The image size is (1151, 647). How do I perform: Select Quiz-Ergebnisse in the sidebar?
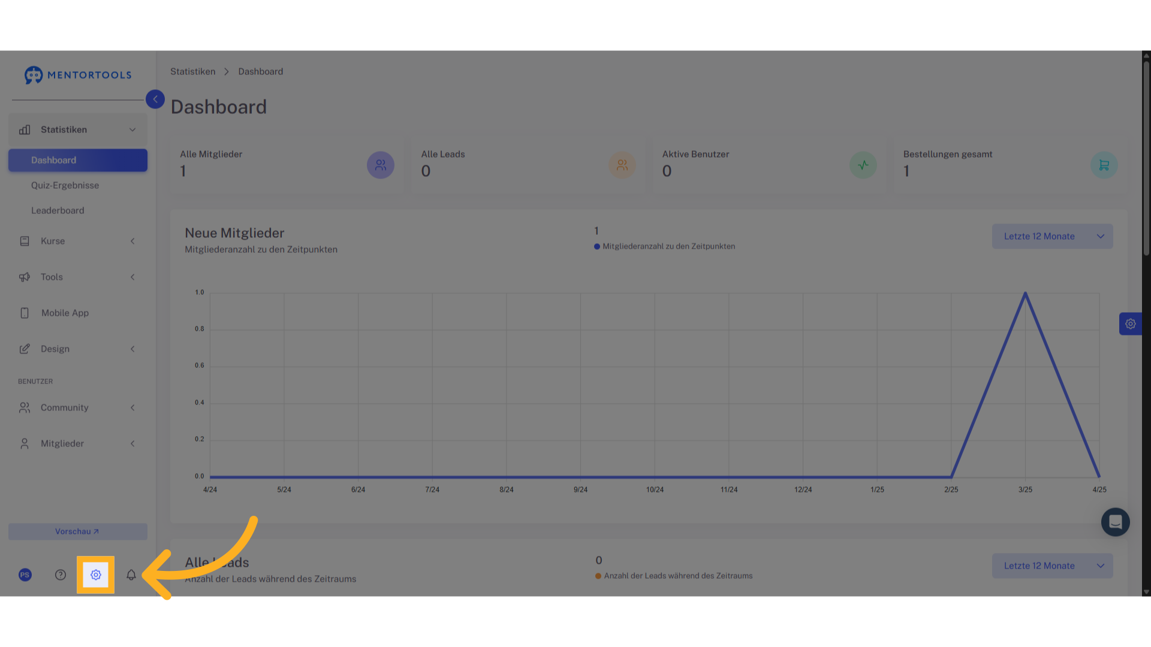[x=65, y=186]
